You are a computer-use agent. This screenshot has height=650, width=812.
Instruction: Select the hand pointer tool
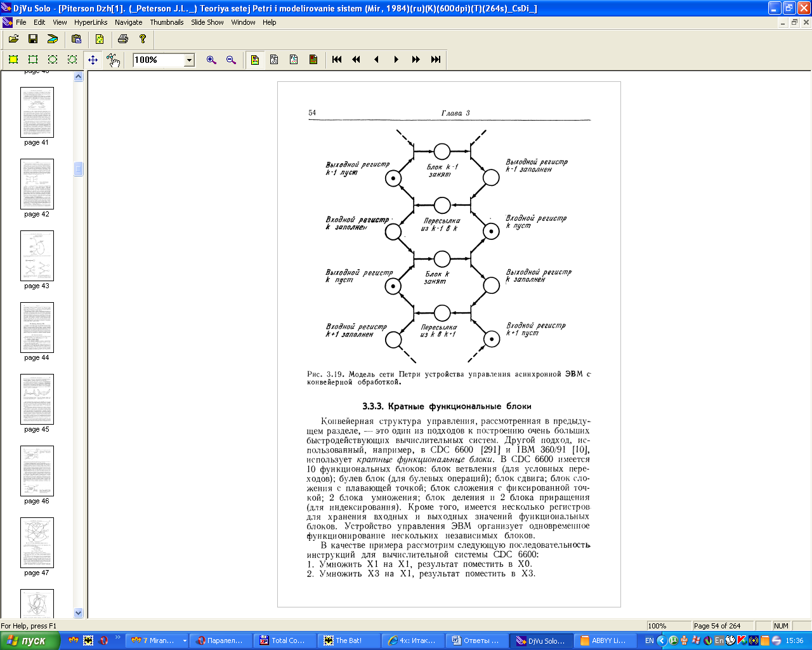pyautogui.click(x=113, y=60)
